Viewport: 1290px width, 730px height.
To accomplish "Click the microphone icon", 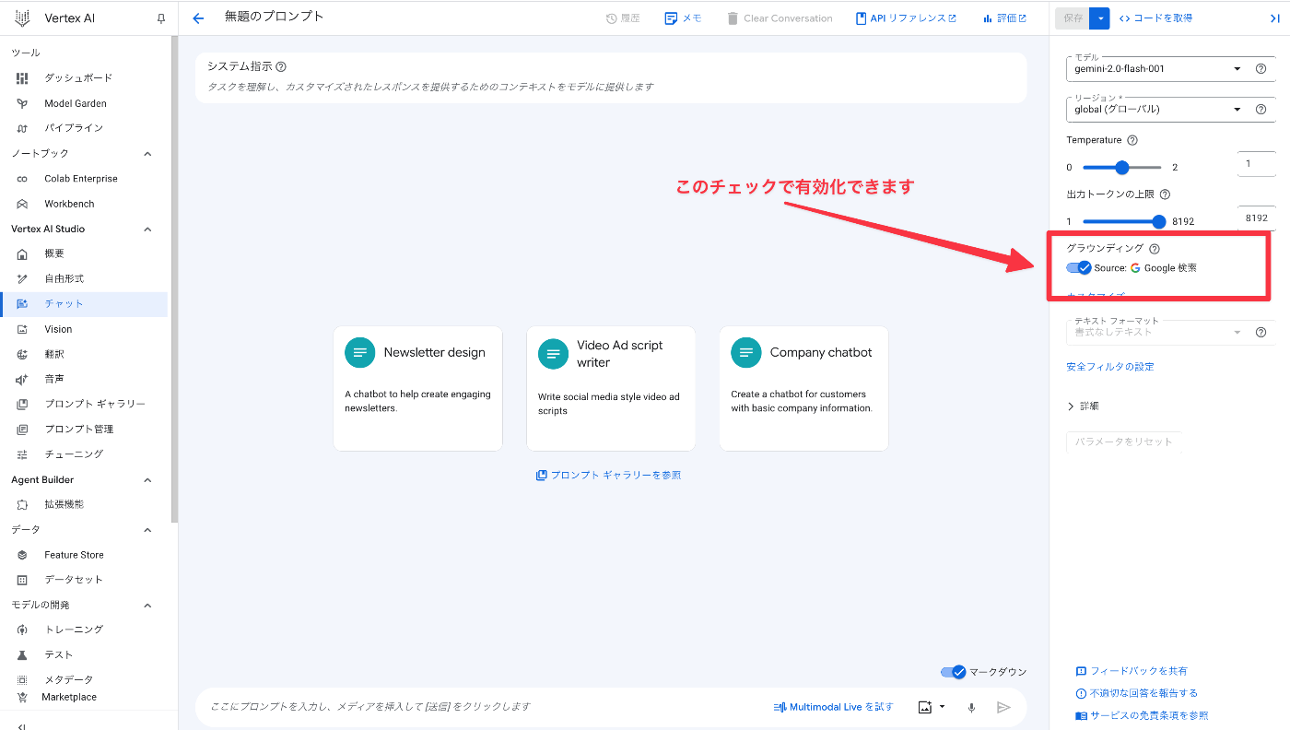I will click(971, 707).
